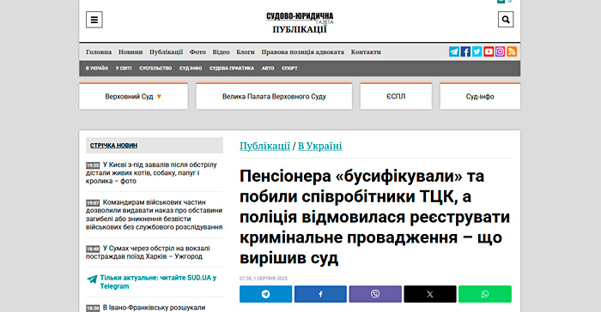Open Відео menu item
Image resolution: width=601 pixels, height=312 pixels.
(x=222, y=52)
